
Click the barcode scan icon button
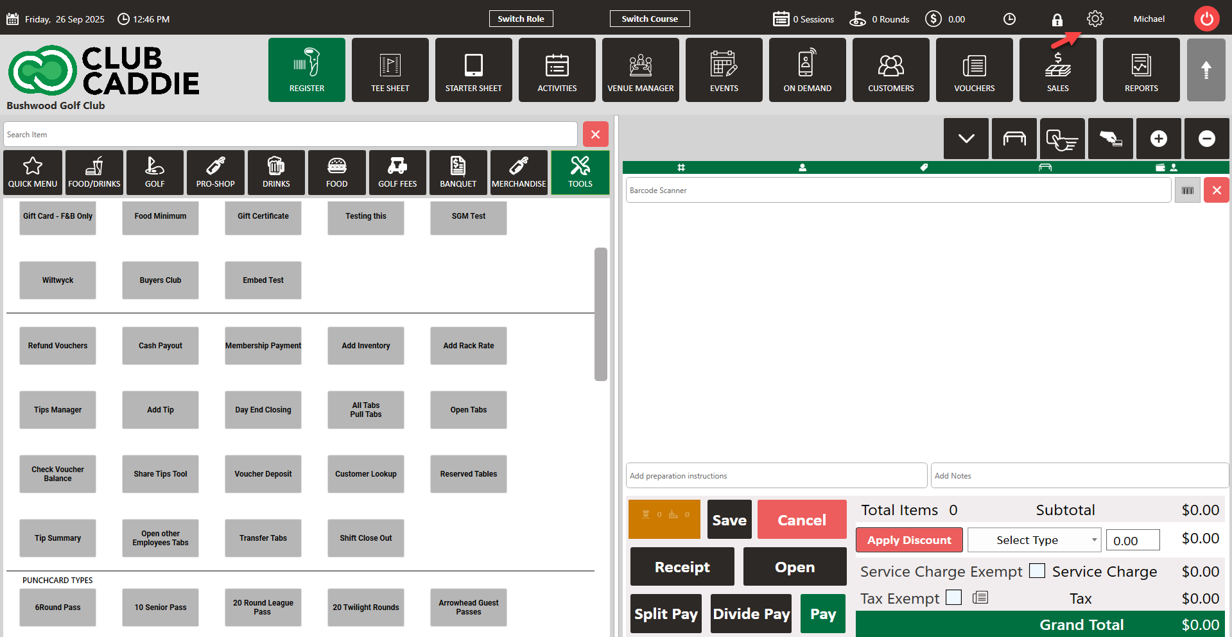[1187, 191]
